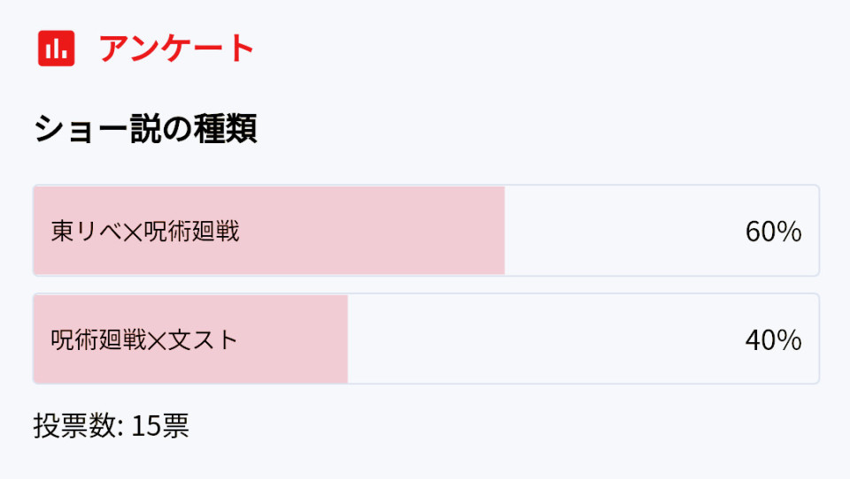Click the 文スト text in the second option
Viewport: 850px width, 479px height.
[203, 340]
